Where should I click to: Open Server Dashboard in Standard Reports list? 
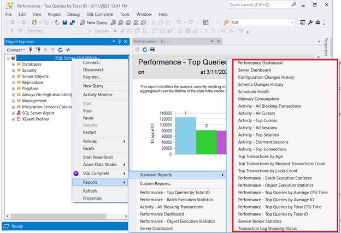(254, 70)
